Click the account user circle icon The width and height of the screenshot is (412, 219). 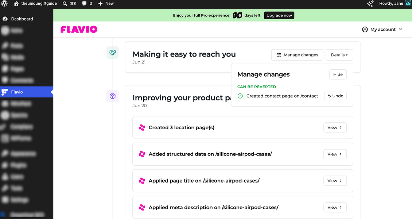pyautogui.click(x=365, y=30)
